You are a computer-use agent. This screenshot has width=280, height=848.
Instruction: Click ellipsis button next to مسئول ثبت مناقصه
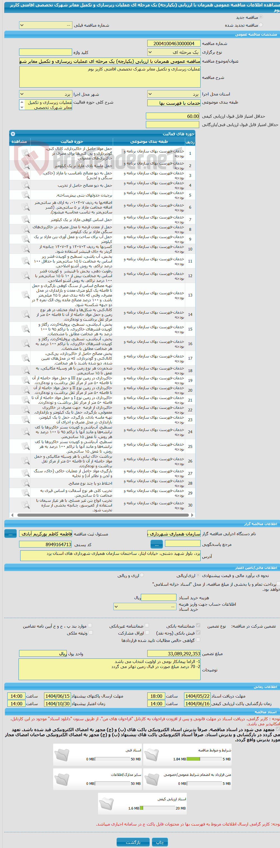tap(11, 534)
